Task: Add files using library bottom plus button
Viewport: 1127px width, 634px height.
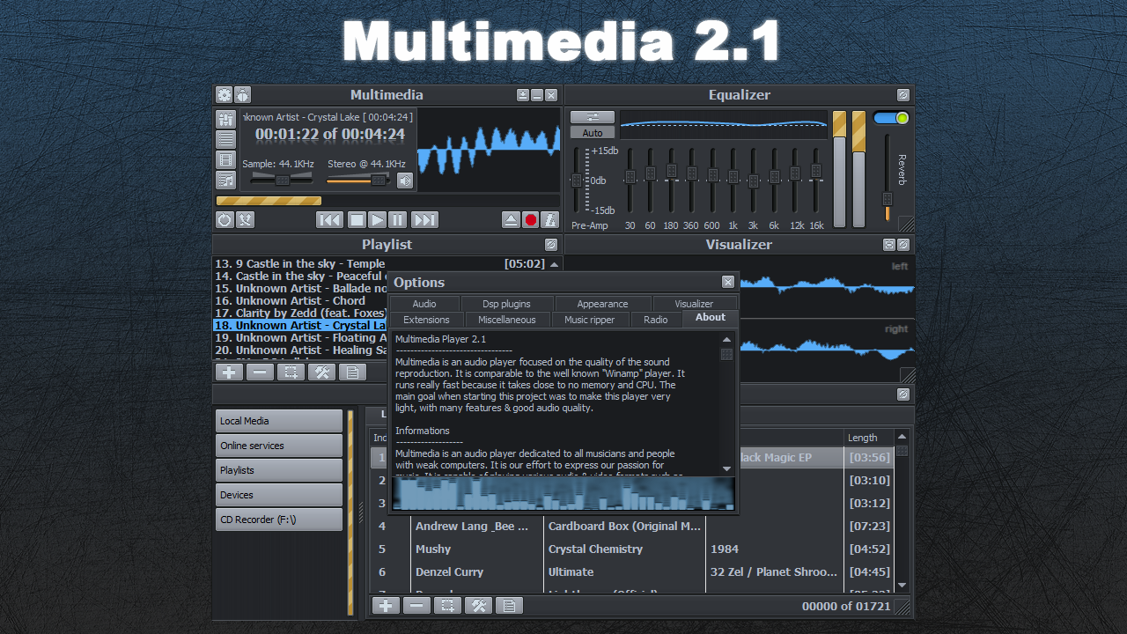Action: (386, 606)
